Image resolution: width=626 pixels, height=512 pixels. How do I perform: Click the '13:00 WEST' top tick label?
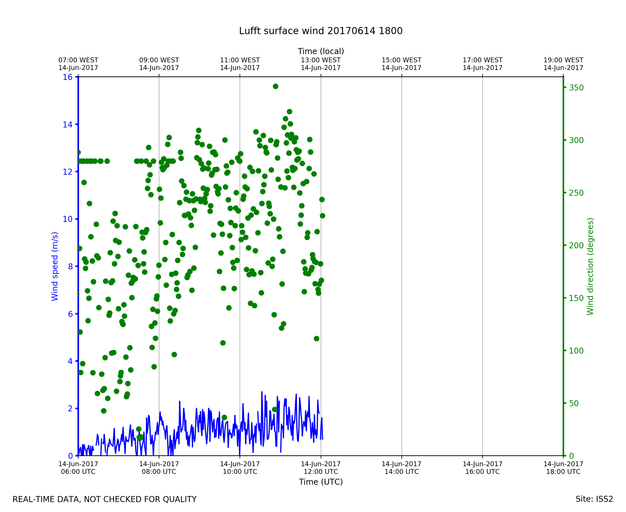[321, 60]
